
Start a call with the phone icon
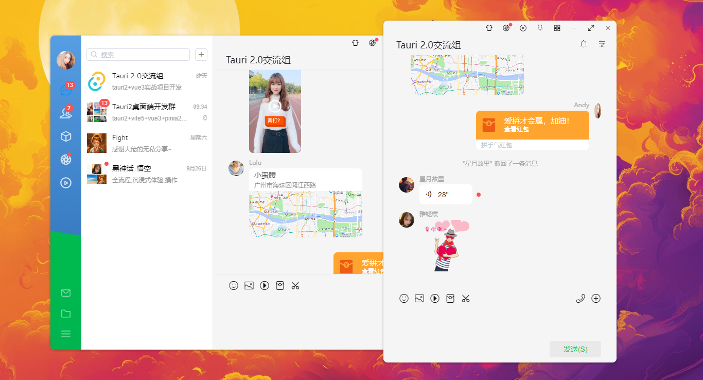pyautogui.click(x=581, y=298)
